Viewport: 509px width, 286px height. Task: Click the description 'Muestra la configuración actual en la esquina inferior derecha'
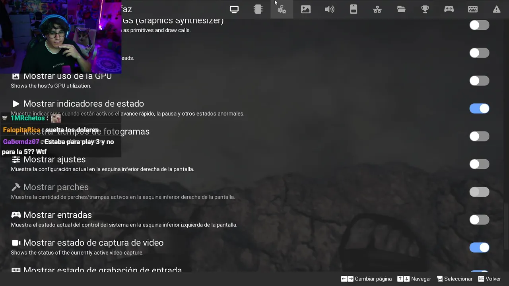click(102, 169)
